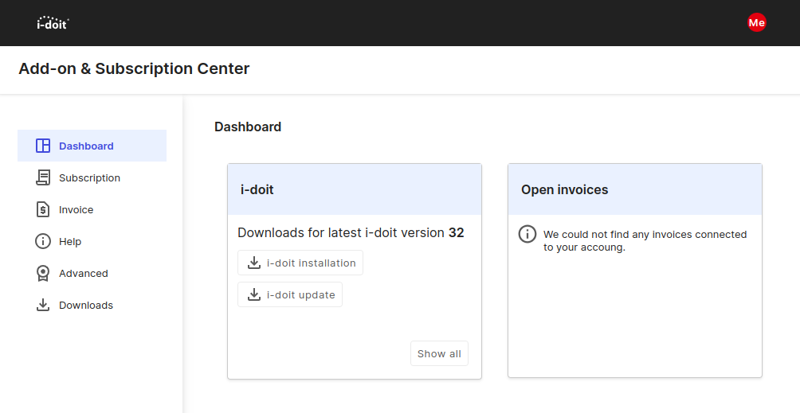The image size is (800, 413).
Task: Click the i-doit logo in the header
Action: (x=53, y=23)
